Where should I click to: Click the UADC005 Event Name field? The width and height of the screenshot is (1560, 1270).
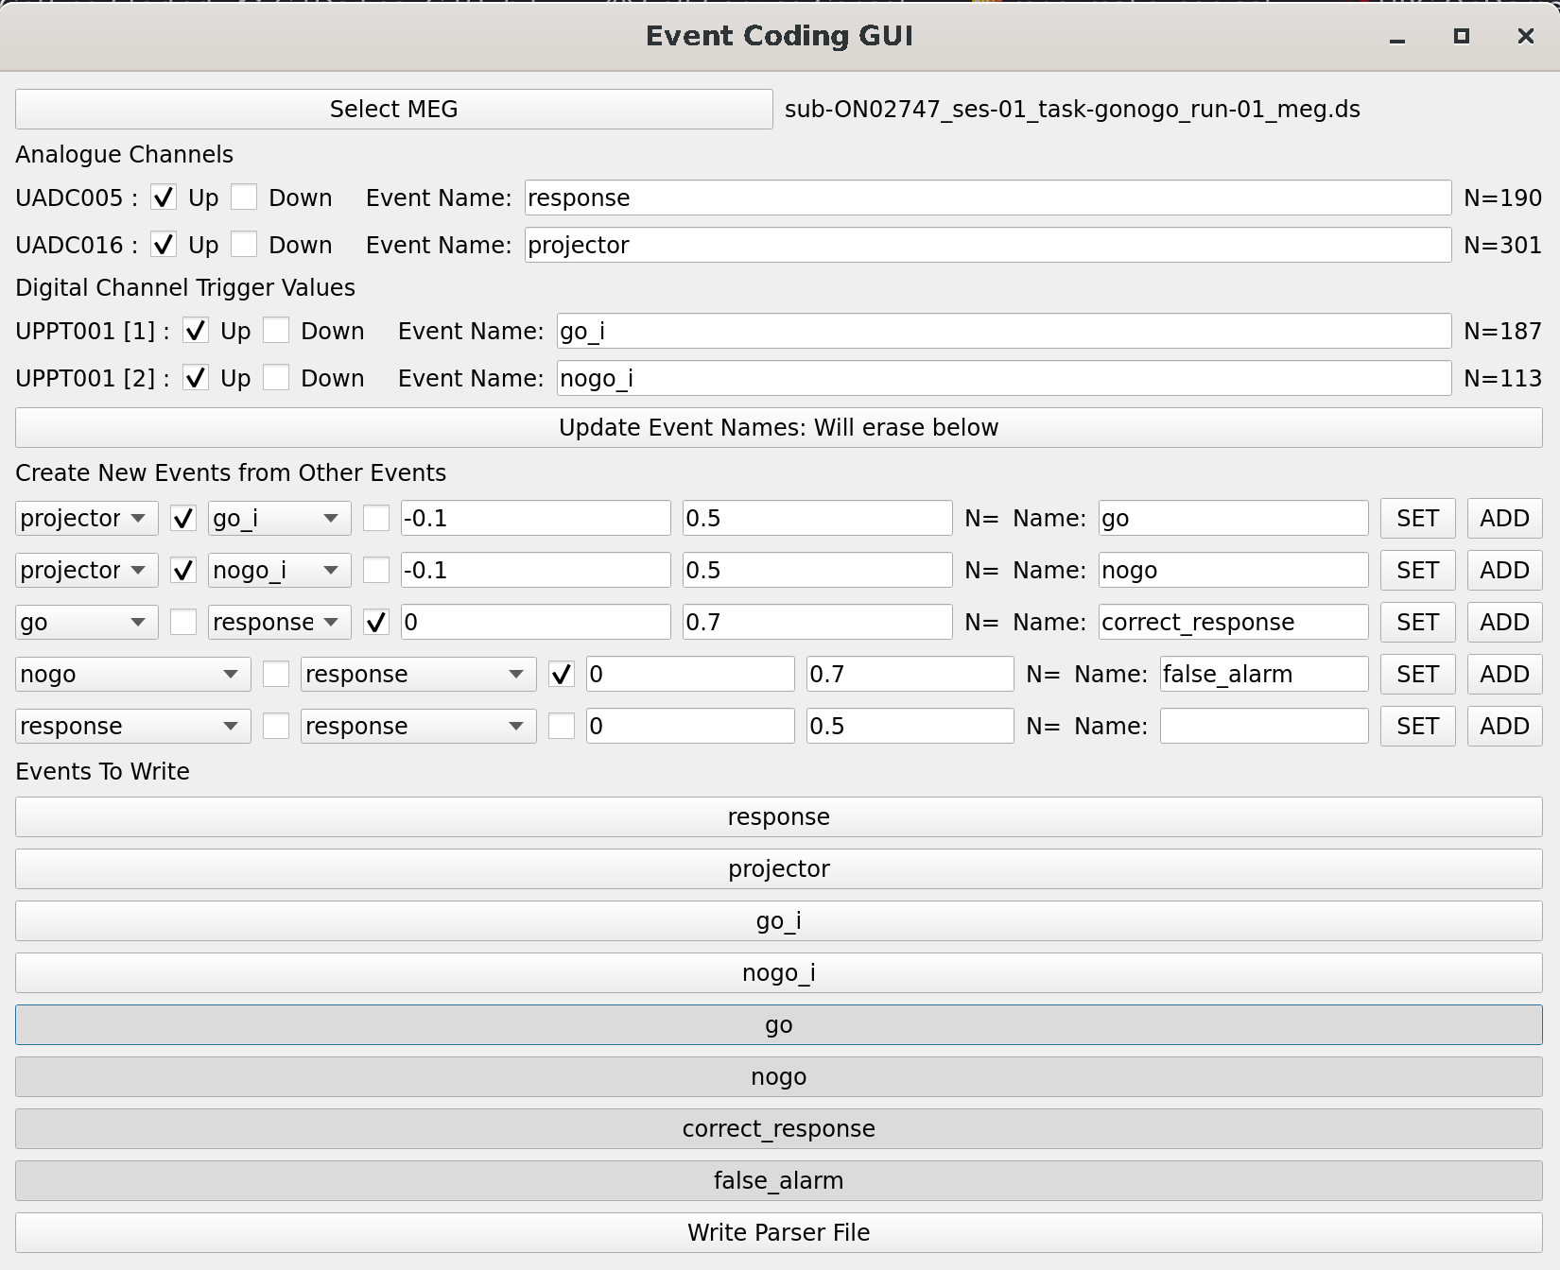pyautogui.click(x=987, y=197)
